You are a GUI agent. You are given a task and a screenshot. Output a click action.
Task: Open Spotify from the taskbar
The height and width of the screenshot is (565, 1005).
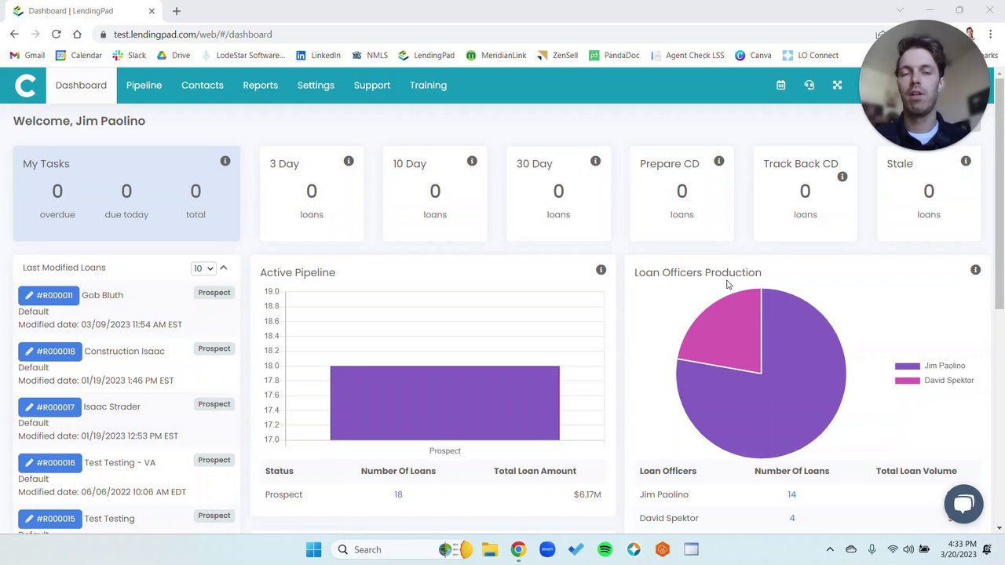(605, 549)
